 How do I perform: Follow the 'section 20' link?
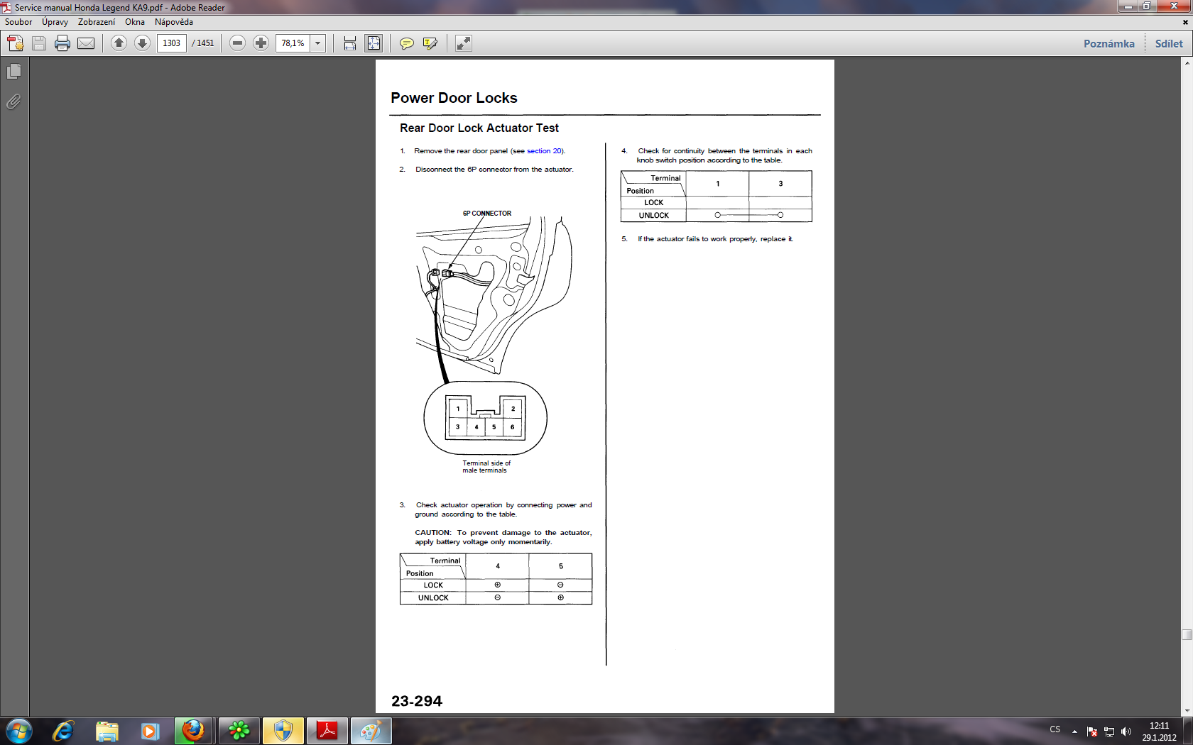tap(545, 151)
